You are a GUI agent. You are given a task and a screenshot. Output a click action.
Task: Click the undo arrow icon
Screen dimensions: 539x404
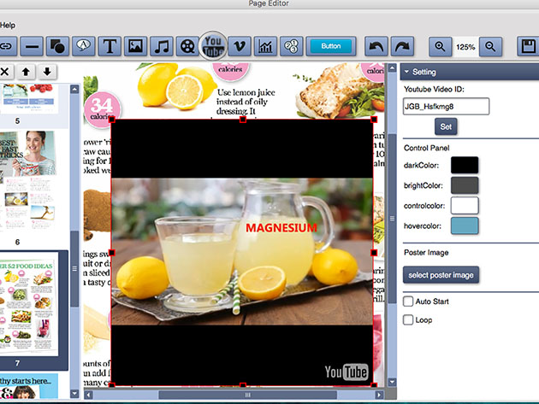pos(376,46)
